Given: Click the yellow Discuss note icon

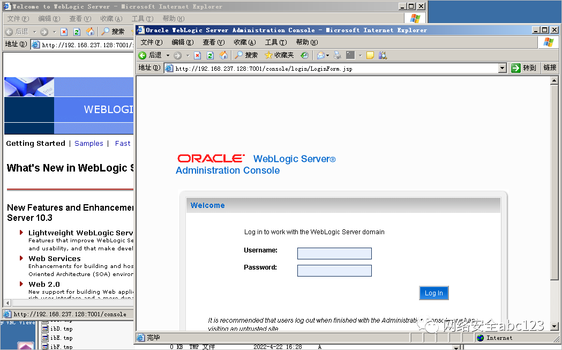Looking at the screenshot, I should 370,55.
